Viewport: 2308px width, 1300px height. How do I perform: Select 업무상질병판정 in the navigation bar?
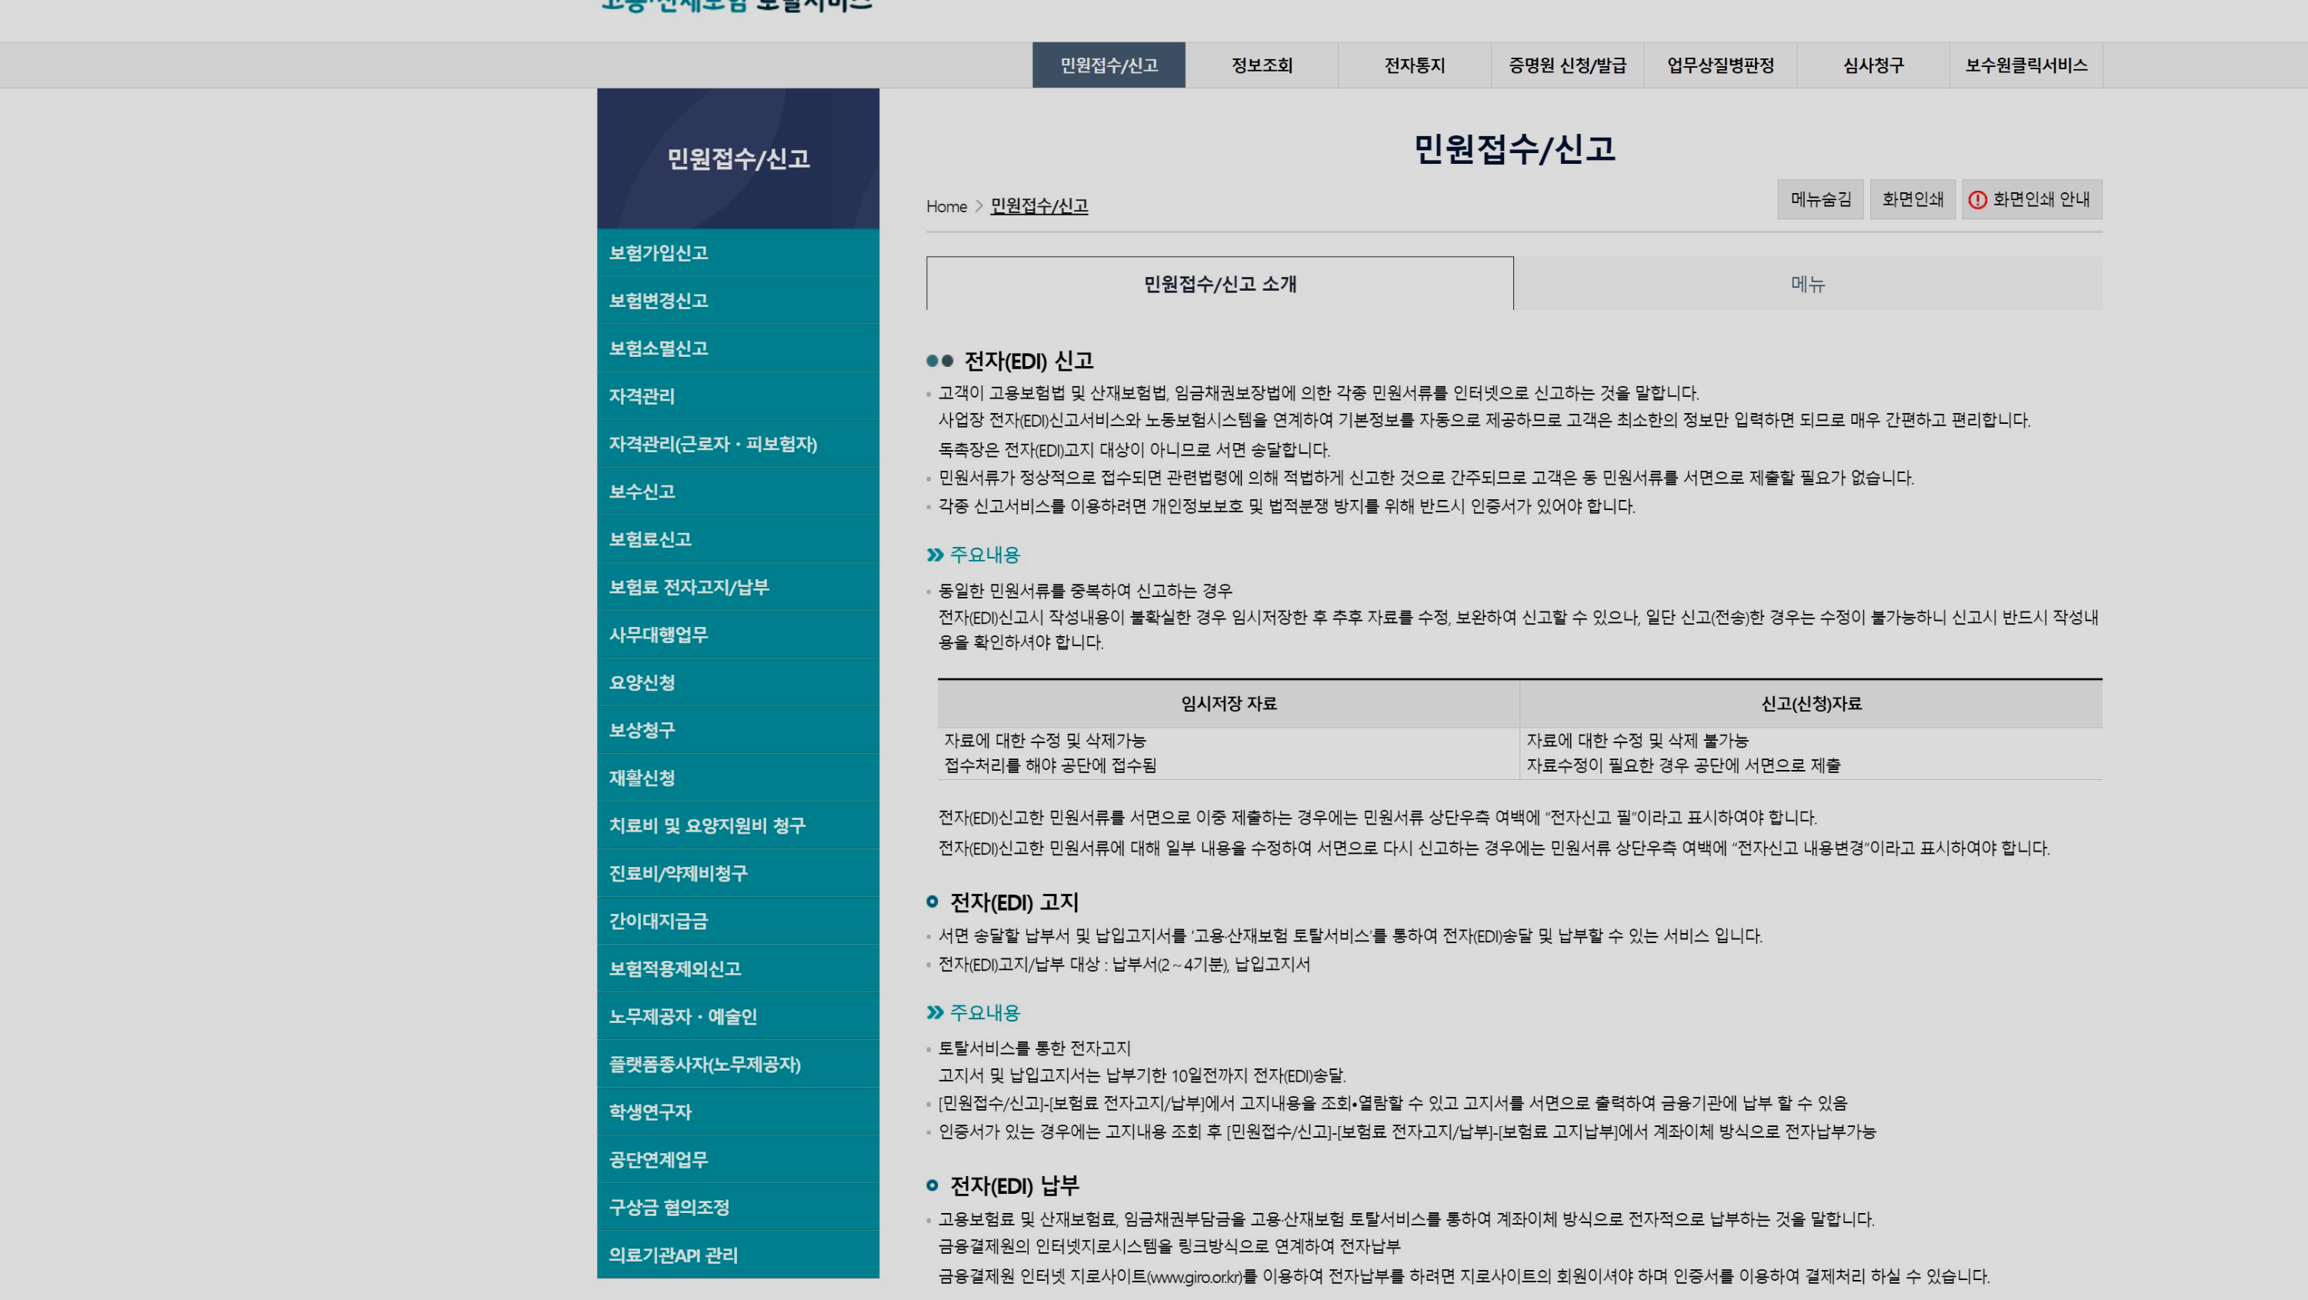pos(1719,65)
